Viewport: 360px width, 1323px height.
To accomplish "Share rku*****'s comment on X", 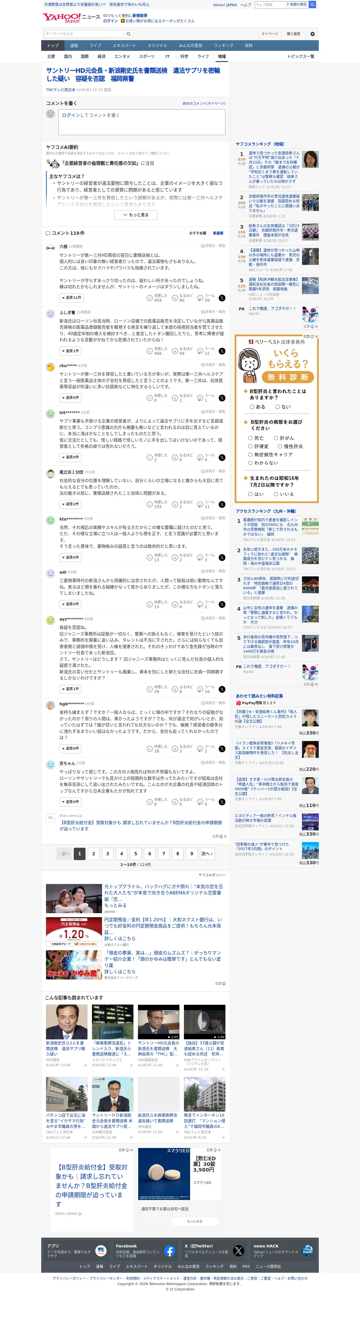I will [222, 398].
